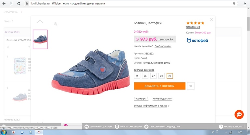Choose size 27 in the size options
The image size is (250, 135).
[x=153, y=76]
